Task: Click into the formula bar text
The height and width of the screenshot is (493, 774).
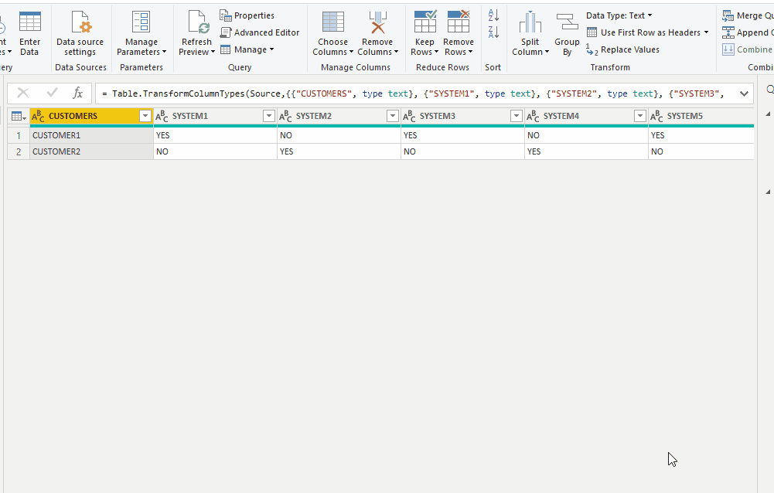Action: (413, 93)
